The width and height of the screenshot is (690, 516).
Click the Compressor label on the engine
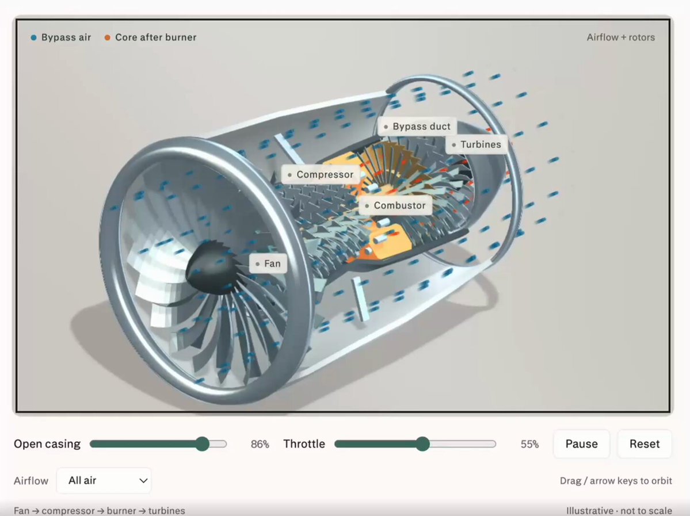321,174
